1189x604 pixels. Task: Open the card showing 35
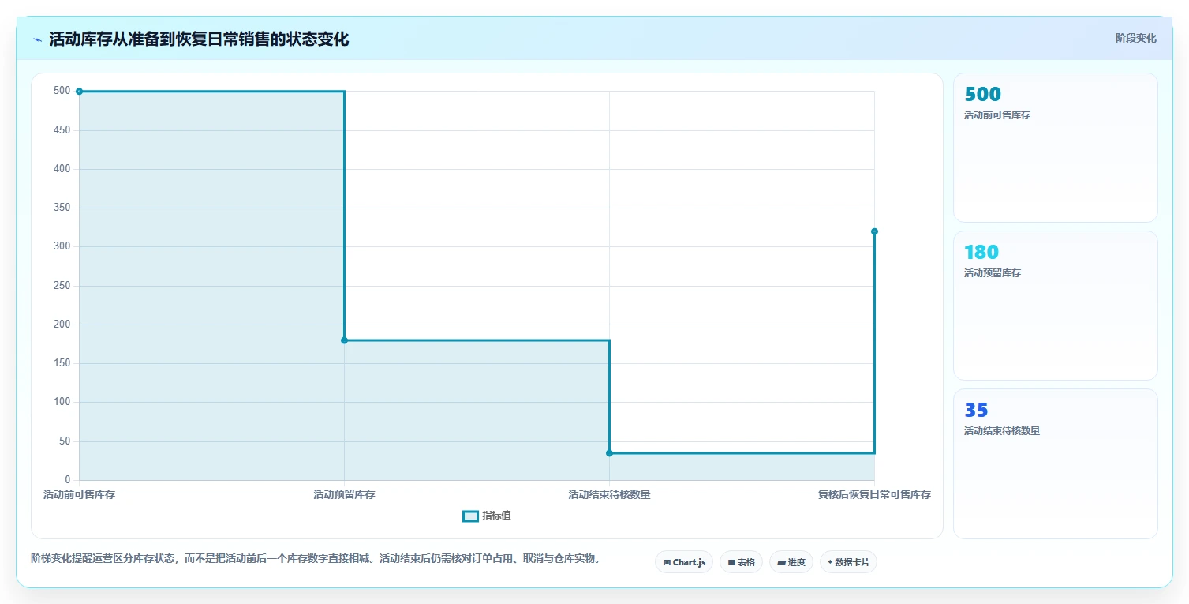coord(1056,463)
